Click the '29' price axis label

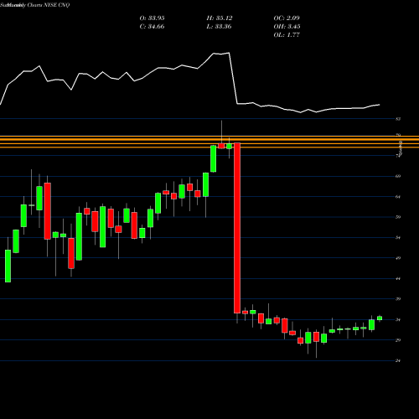tap(398, 340)
